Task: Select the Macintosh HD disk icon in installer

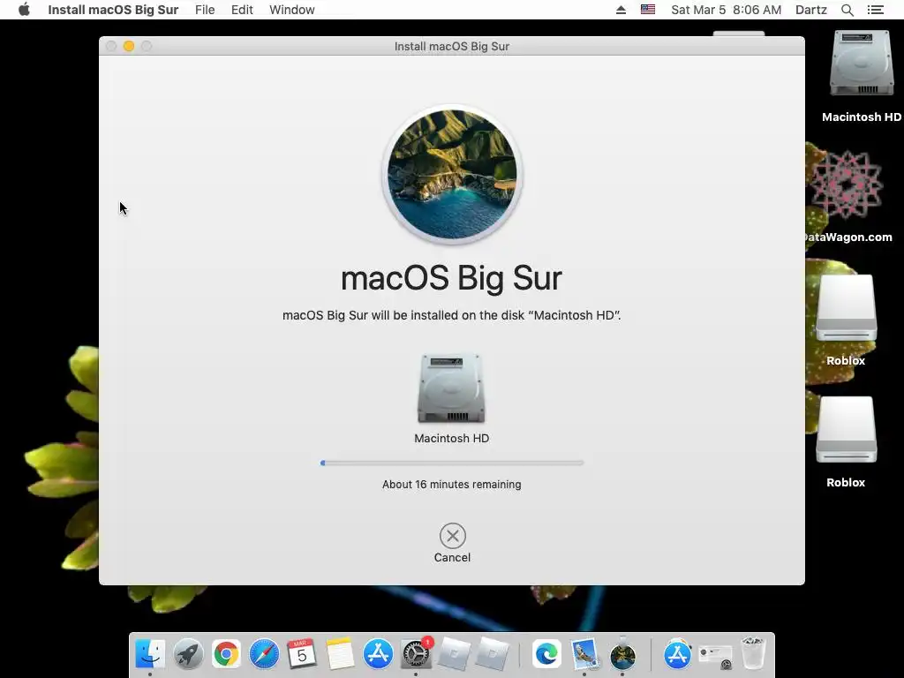Action: pos(451,388)
